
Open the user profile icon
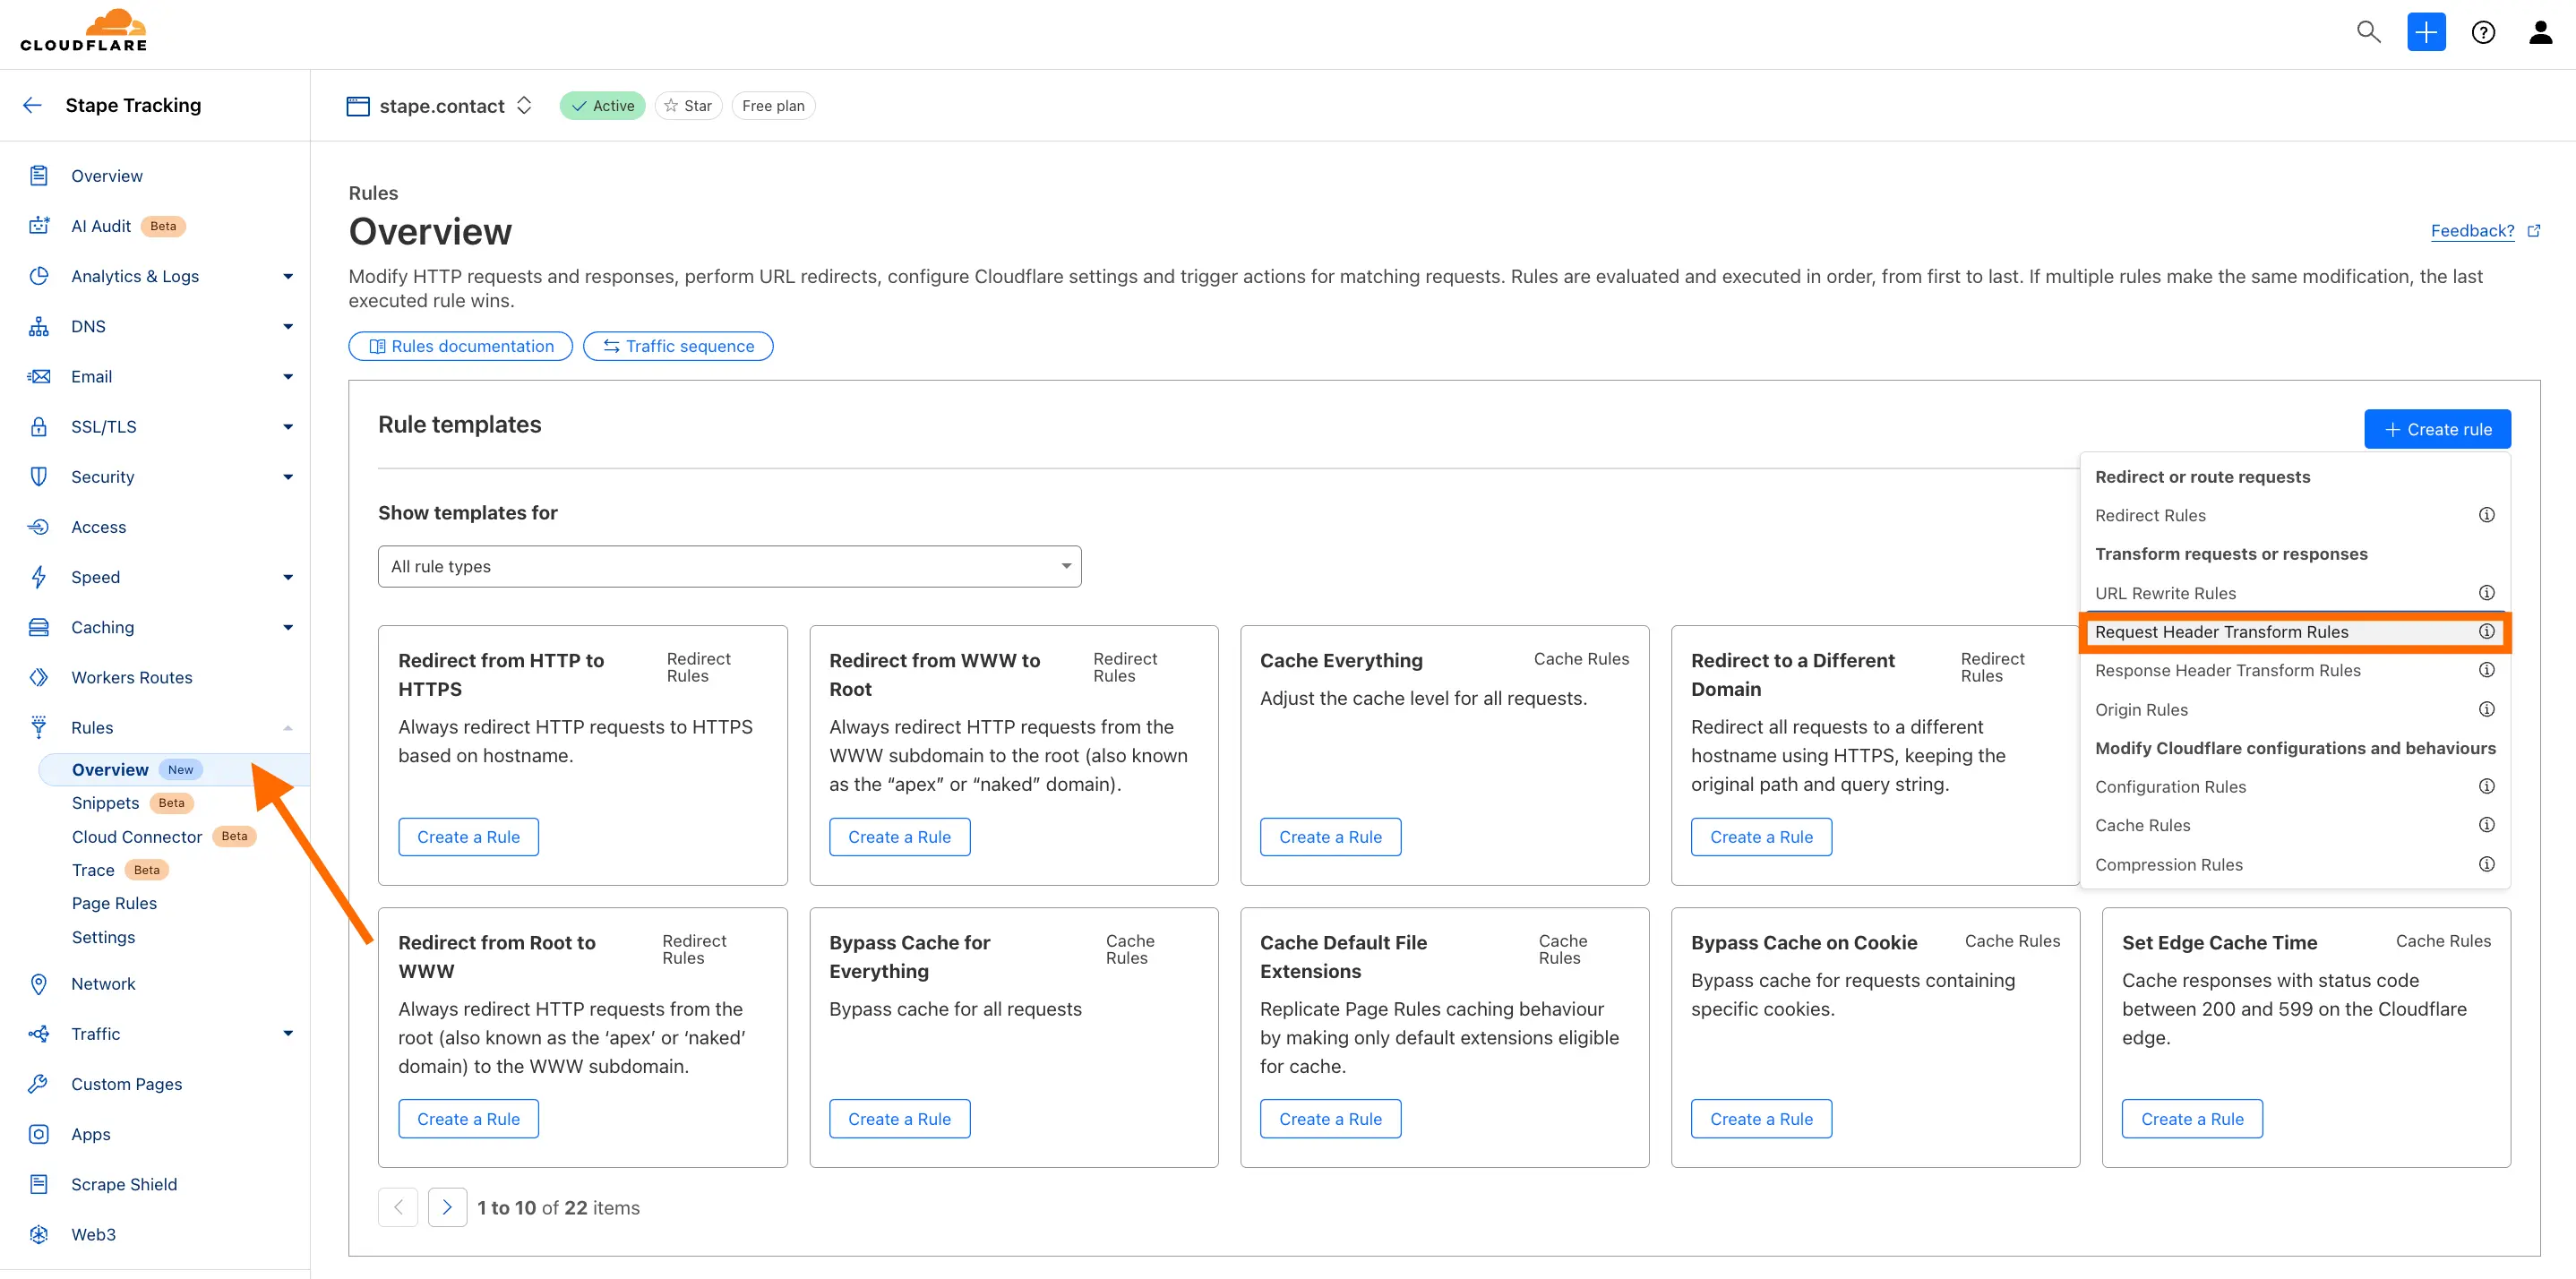pos(2540,33)
